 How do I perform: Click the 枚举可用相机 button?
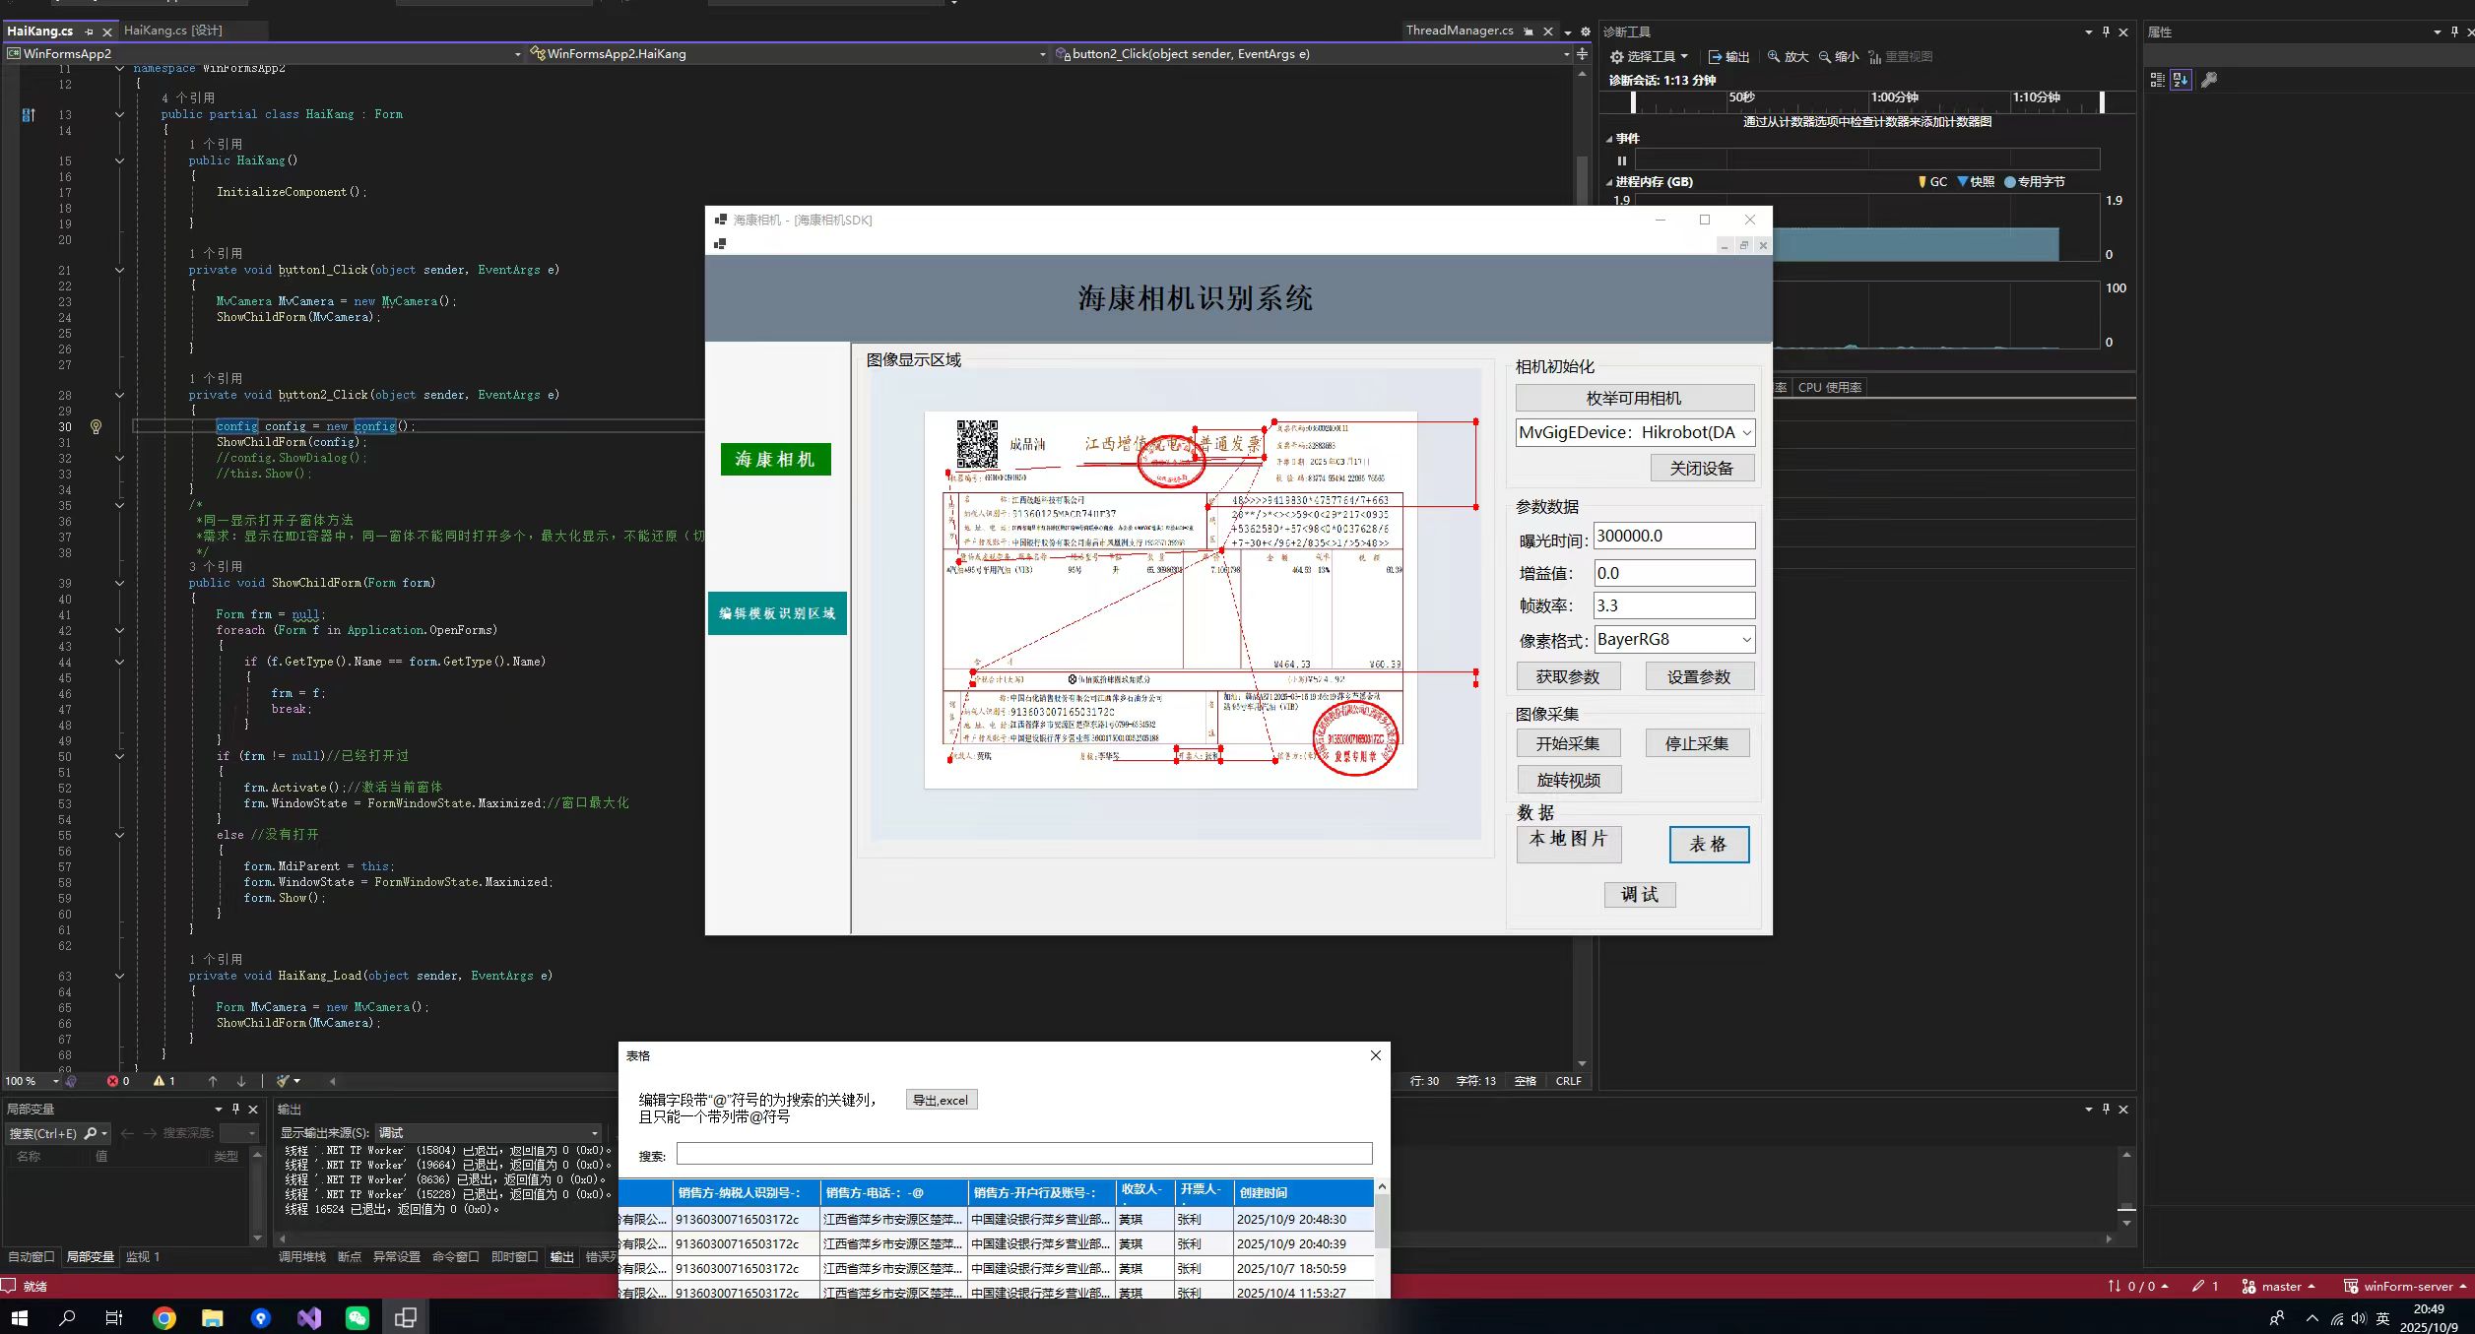tap(1634, 398)
